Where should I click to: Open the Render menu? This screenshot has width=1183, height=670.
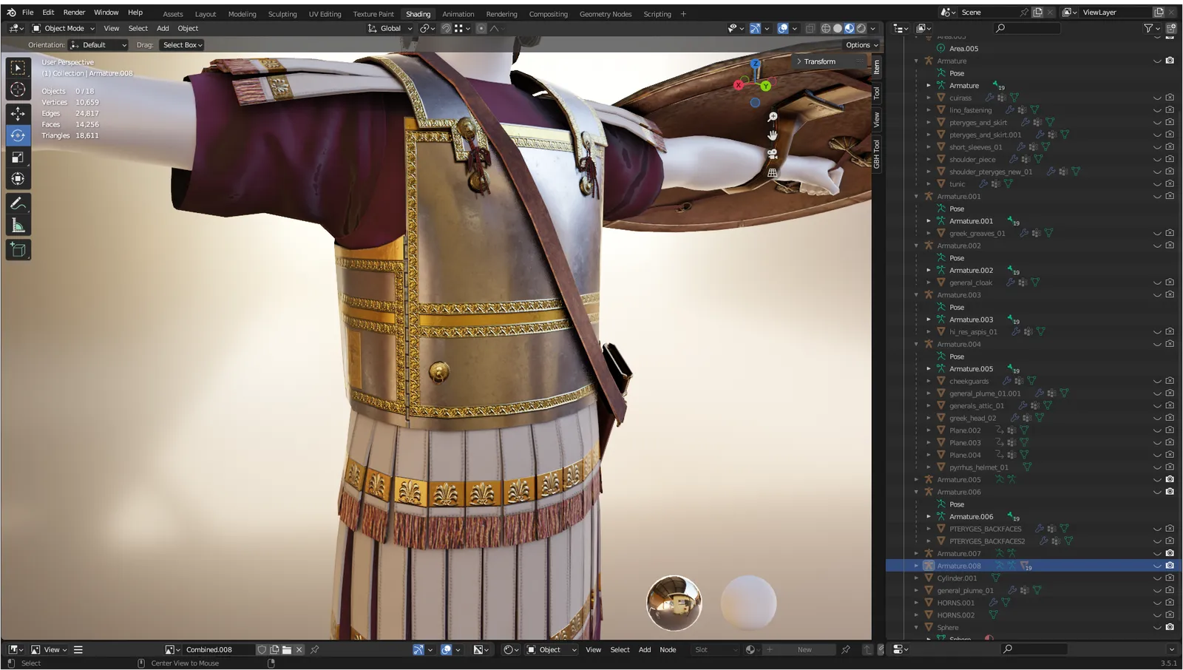74,13
